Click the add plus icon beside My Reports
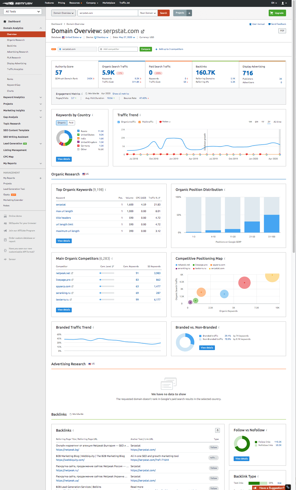The height and width of the screenshot is (490, 296). 41,178
